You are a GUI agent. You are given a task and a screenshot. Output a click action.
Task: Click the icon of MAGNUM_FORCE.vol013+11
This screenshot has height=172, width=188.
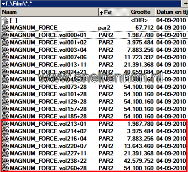(6, 65)
